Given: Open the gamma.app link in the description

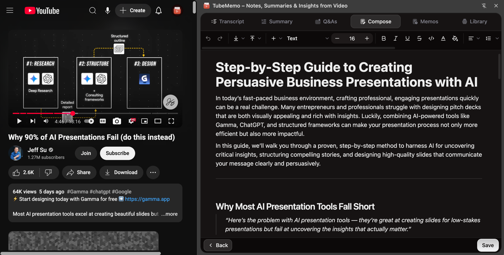Looking at the screenshot, I should (x=147, y=199).
